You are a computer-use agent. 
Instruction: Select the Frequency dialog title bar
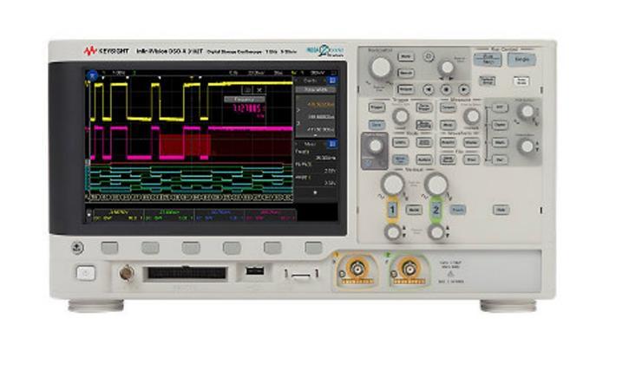(x=245, y=99)
